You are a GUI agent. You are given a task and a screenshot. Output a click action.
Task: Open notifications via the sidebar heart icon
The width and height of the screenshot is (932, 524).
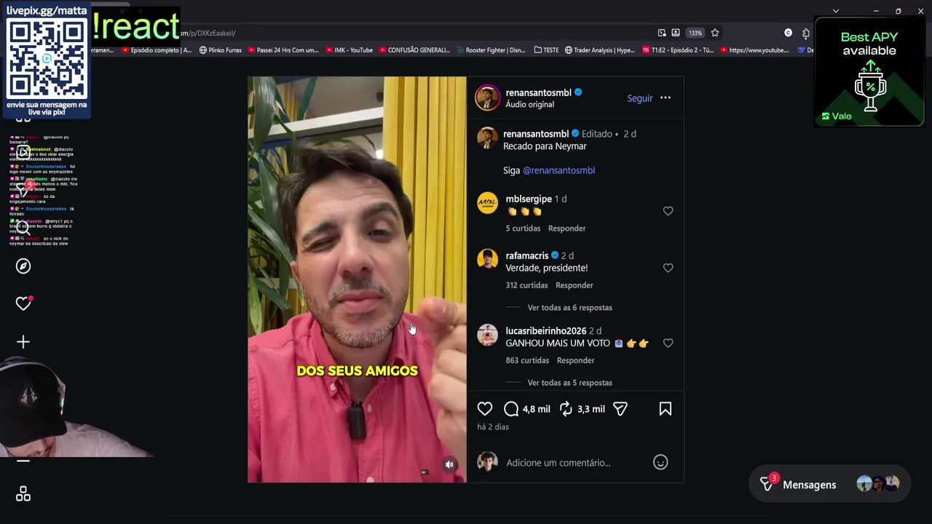(23, 303)
